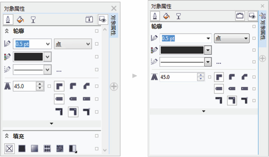Open Fill bucket tab in panel without 填充
Viewport: 269px width, 157px height.
click(166, 16)
